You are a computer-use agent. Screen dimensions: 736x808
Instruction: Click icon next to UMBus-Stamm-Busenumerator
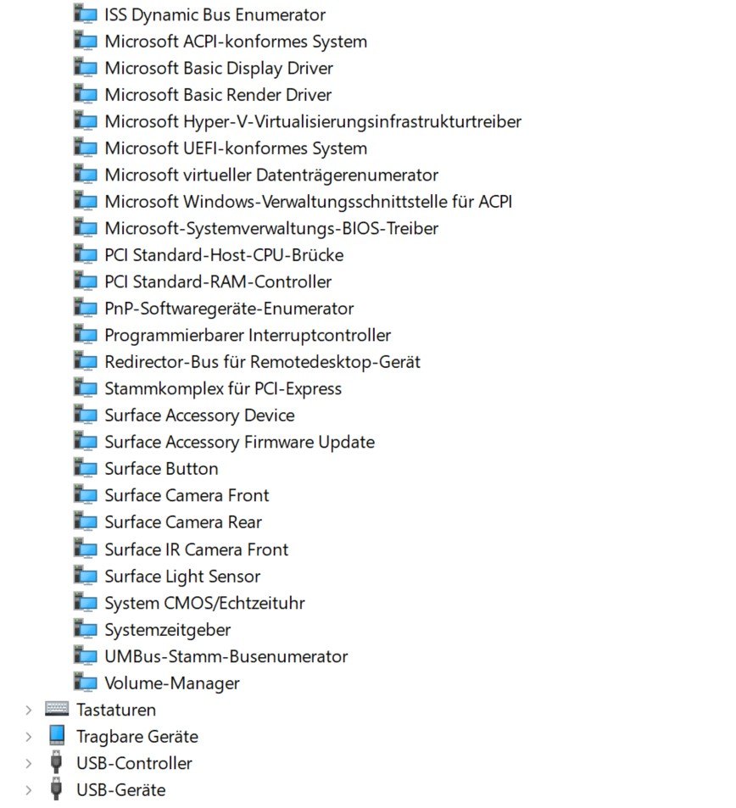(85, 656)
